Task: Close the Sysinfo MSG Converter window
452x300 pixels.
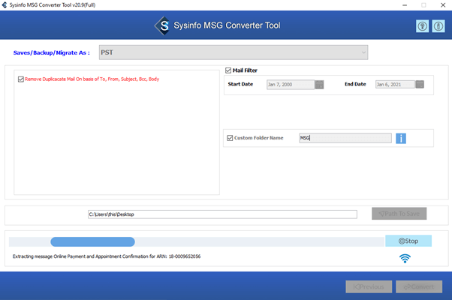Action: [443, 5]
